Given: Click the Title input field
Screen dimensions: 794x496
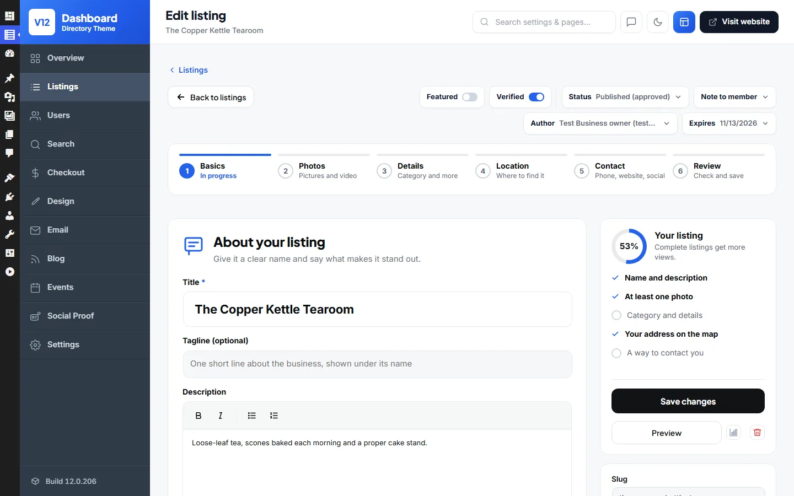Looking at the screenshot, I should 378,309.
